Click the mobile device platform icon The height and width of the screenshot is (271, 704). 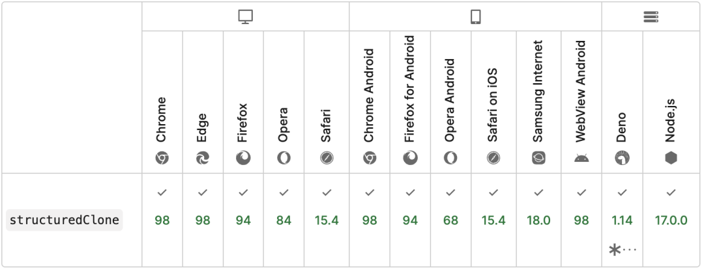tap(475, 17)
